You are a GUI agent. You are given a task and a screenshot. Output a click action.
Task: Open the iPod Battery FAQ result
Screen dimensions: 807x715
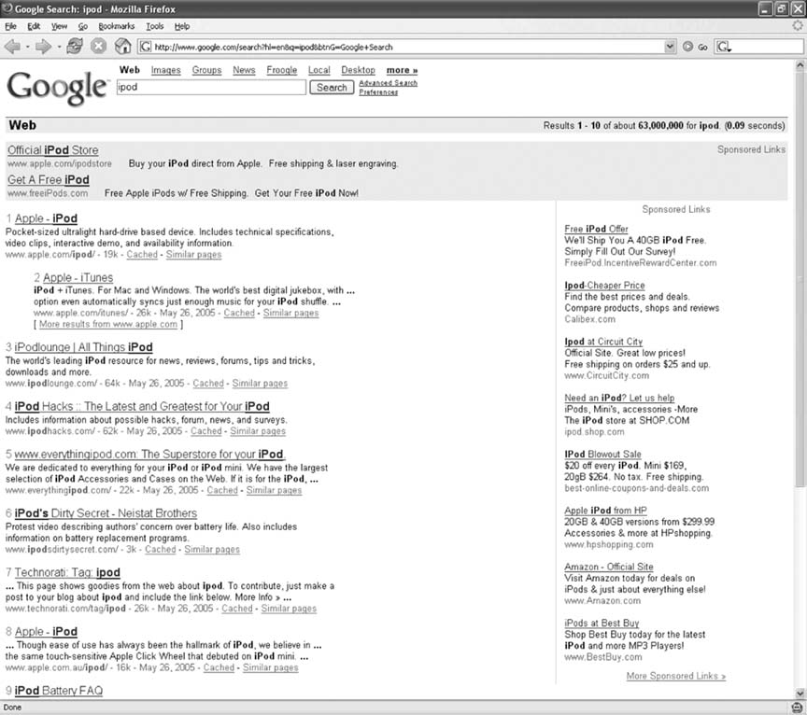(59, 691)
